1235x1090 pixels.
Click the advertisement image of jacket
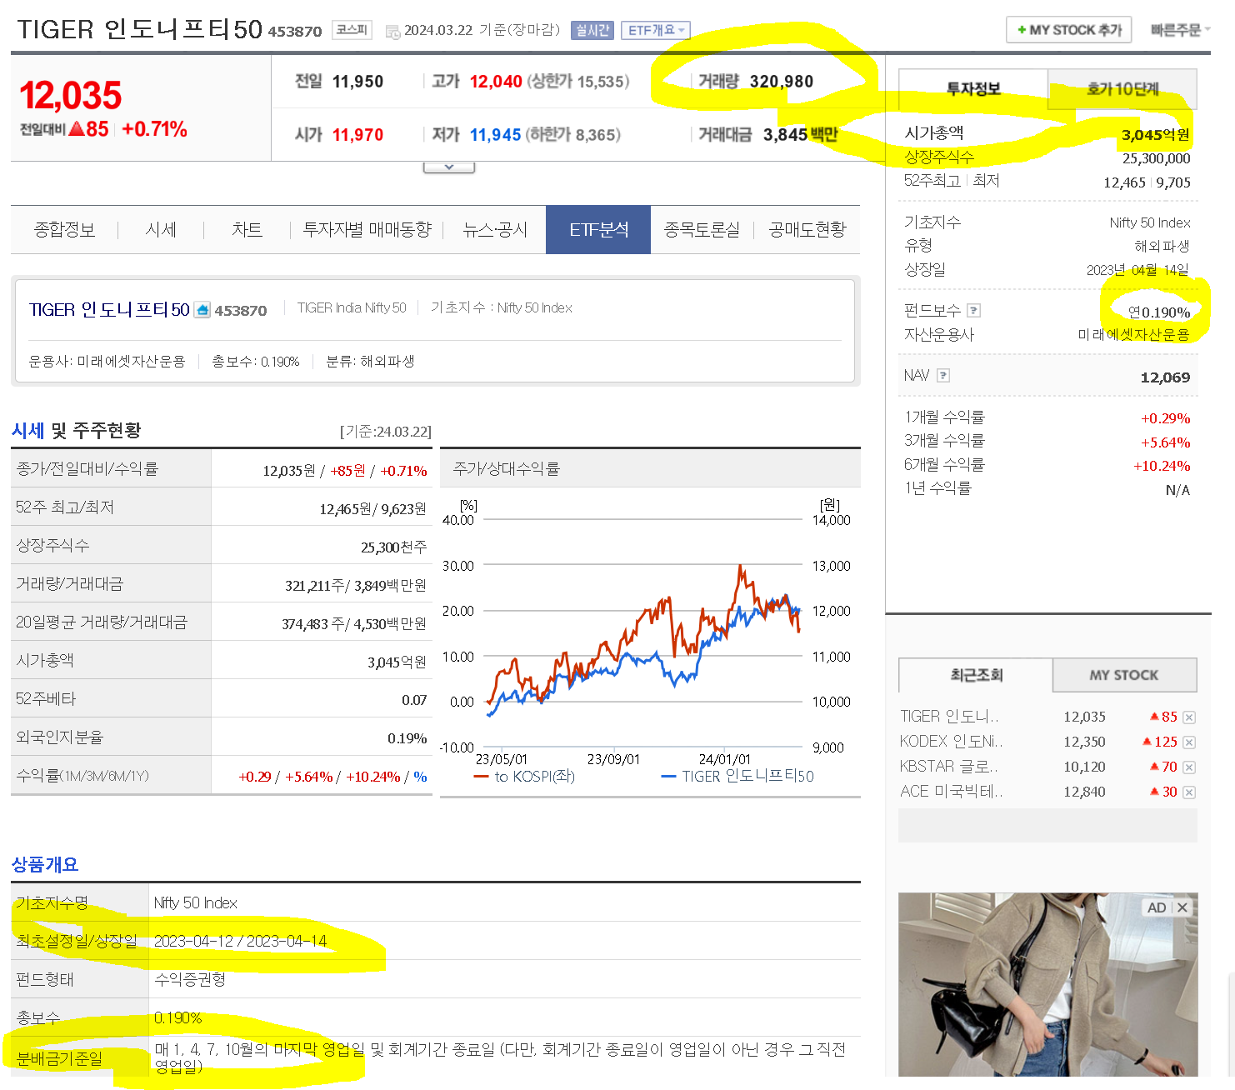click(1047, 985)
